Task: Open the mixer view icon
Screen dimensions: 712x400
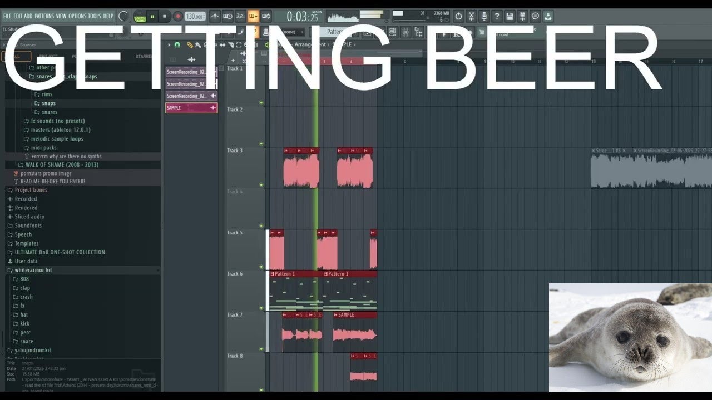Action: [406, 32]
